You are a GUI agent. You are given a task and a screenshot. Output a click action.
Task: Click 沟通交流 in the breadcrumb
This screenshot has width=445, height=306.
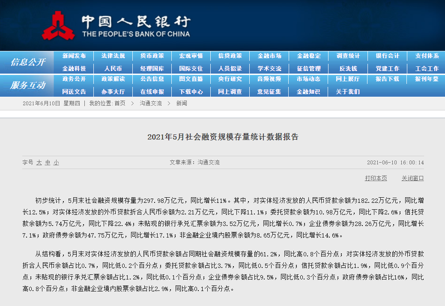pyautogui.click(x=151, y=103)
